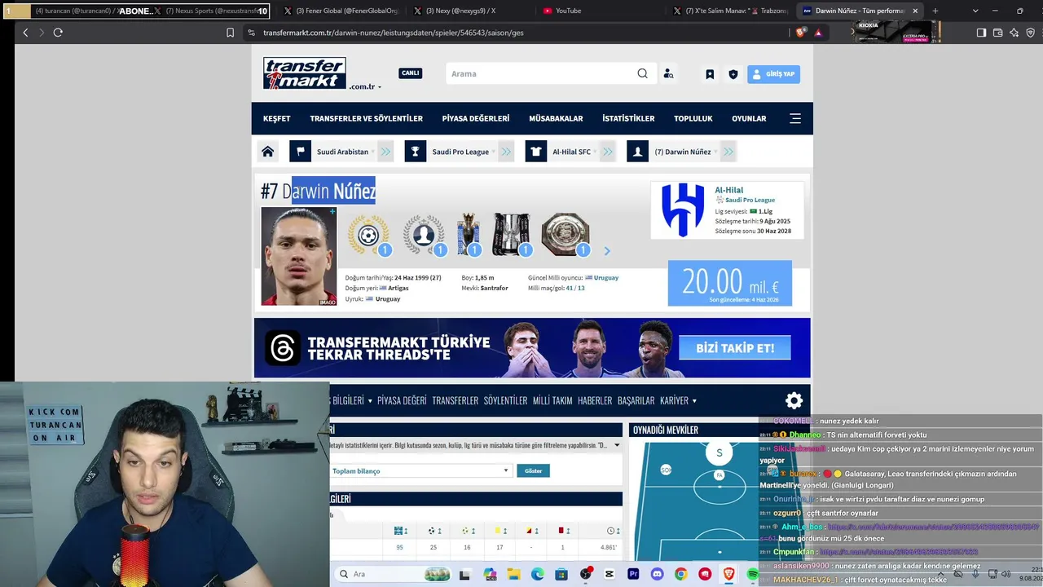
Task: Open Discord from the taskbar
Action: (x=657, y=574)
